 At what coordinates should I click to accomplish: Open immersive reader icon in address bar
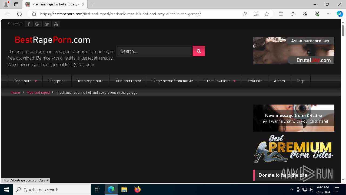256,14
